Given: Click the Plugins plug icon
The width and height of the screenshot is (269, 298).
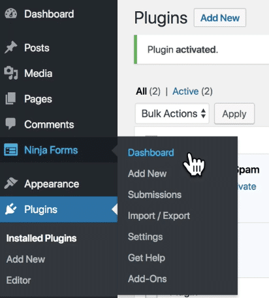Looking at the screenshot, I should [x=10, y=209].
